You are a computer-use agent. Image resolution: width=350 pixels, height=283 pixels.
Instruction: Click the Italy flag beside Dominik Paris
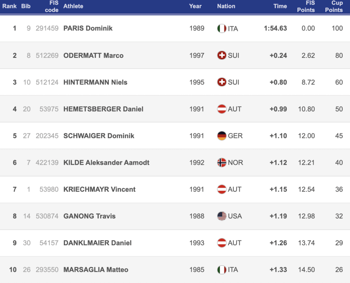pos(221,29)
